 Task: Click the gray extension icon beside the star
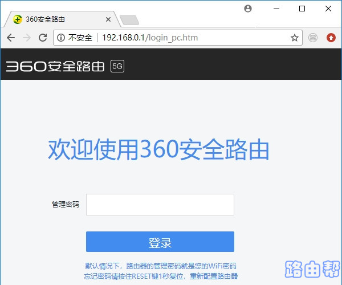coord(313,38)
